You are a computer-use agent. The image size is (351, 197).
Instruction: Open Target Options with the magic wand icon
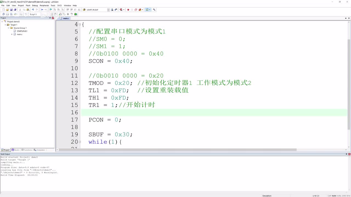56,14
